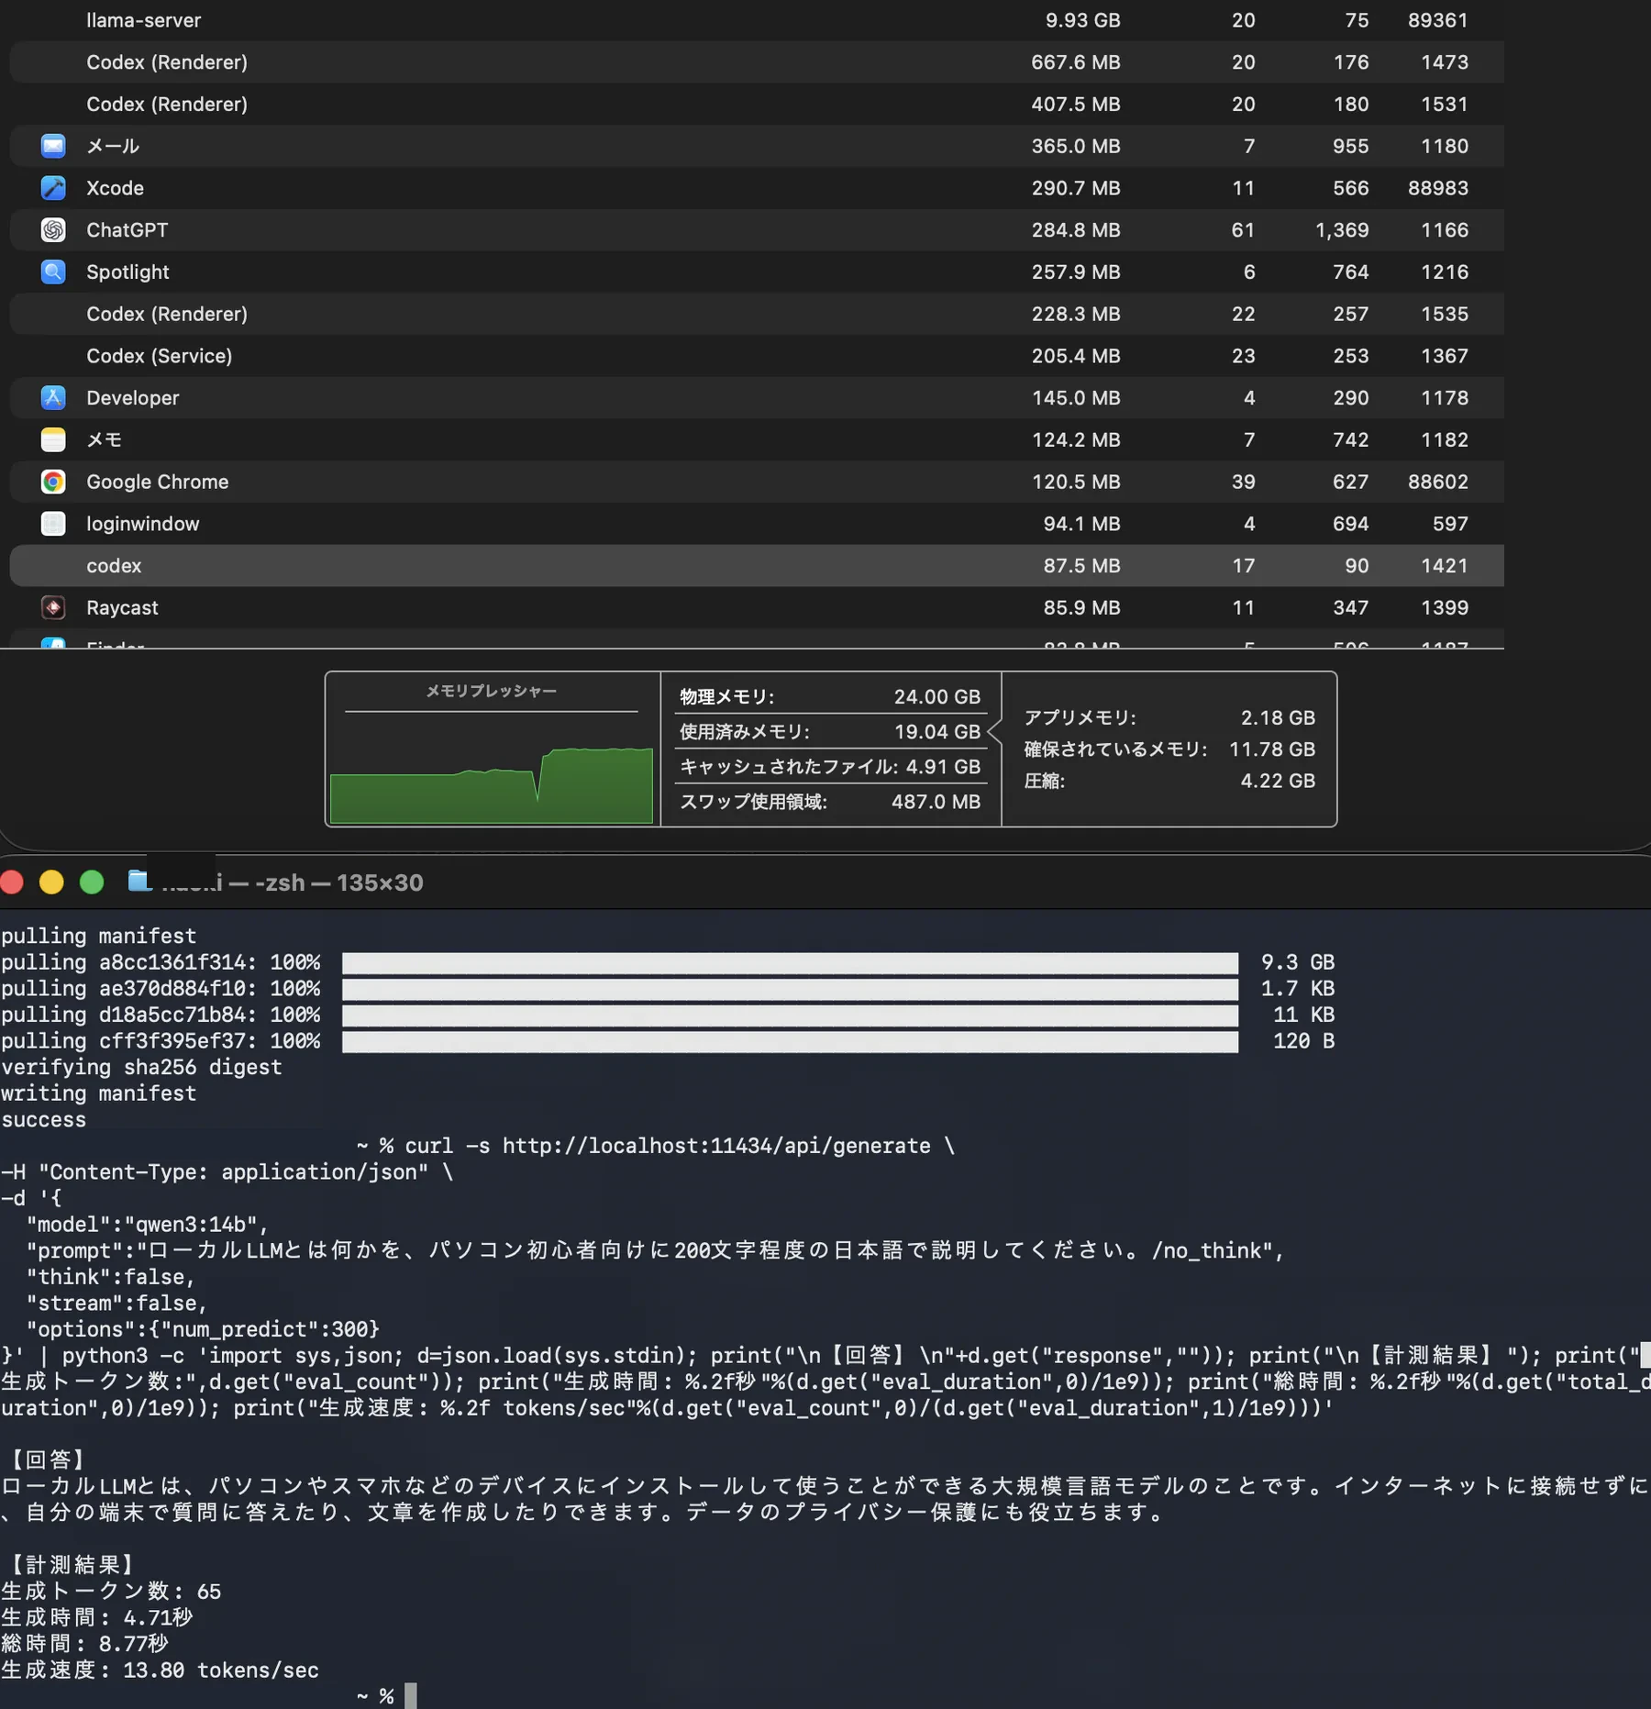Click the "model":"qwen3:14b" line in Terminal

[147, 1225]
